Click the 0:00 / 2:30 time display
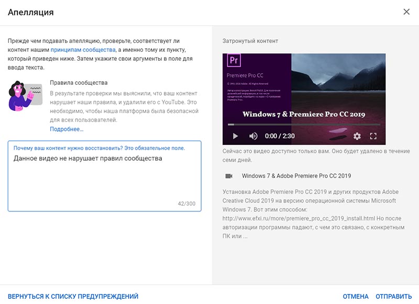This screenshot has width=419, height=304. click(280, 136)
